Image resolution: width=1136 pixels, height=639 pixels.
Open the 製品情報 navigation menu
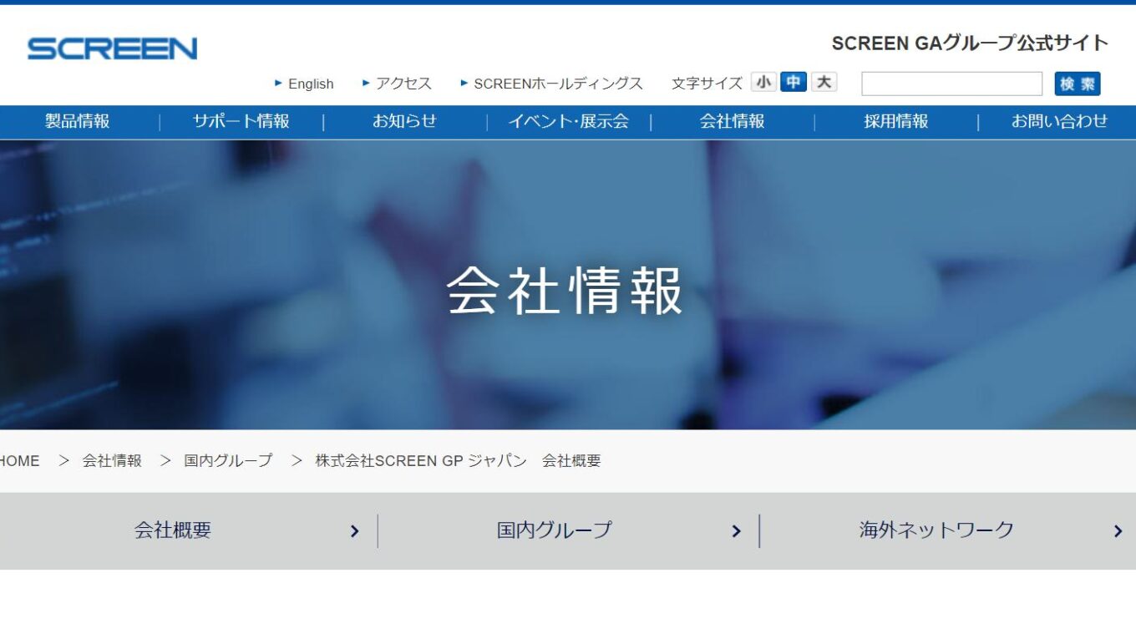pos(75,121)
